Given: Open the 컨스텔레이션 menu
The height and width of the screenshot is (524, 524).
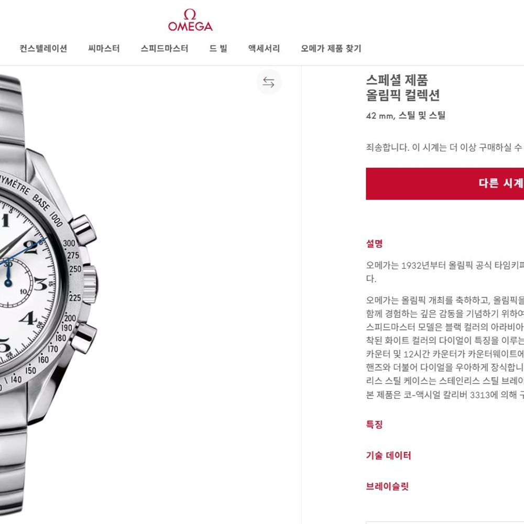Looking at the screenshot, I should click(43, 48).
